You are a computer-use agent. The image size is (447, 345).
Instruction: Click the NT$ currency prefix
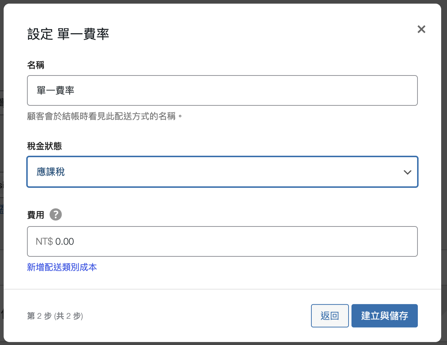[x=44, y=241]
